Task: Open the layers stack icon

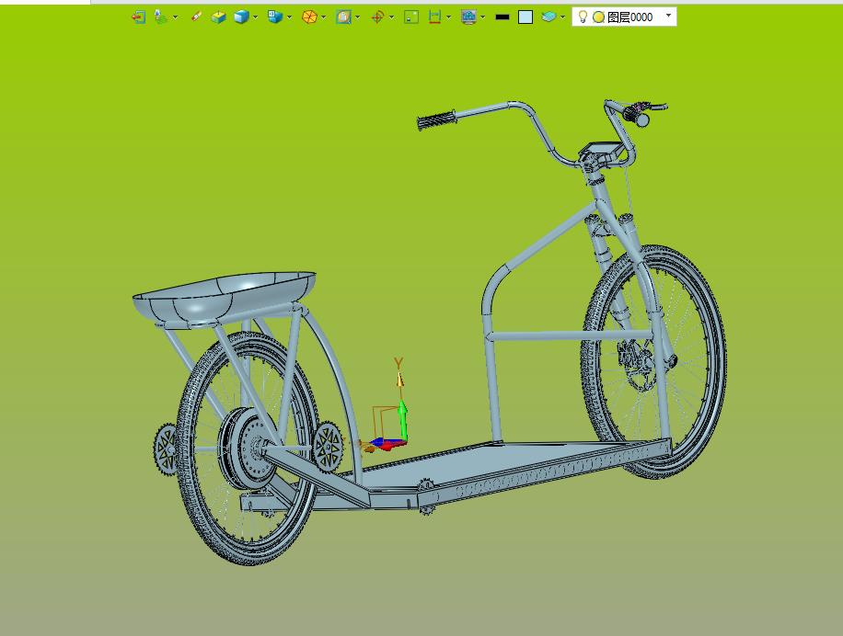Action: point(549,17)
